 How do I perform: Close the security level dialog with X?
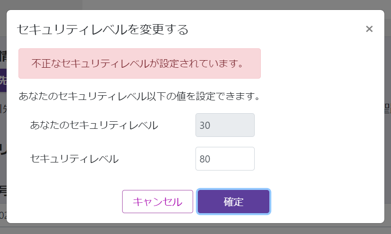pos(369,29)
